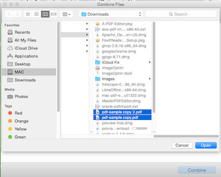
Task: Go forward with the right chevron button
Action: coord(17,14)
